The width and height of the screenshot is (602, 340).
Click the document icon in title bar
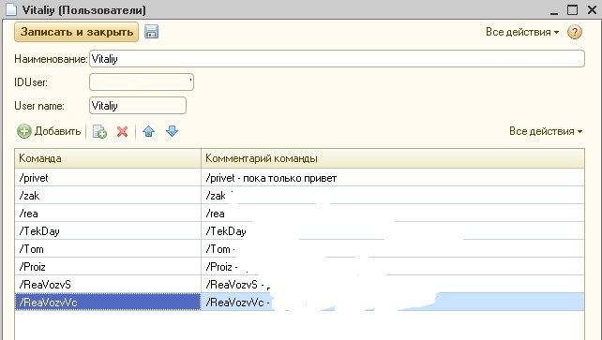pyautogui.click(x=11, y=9)
